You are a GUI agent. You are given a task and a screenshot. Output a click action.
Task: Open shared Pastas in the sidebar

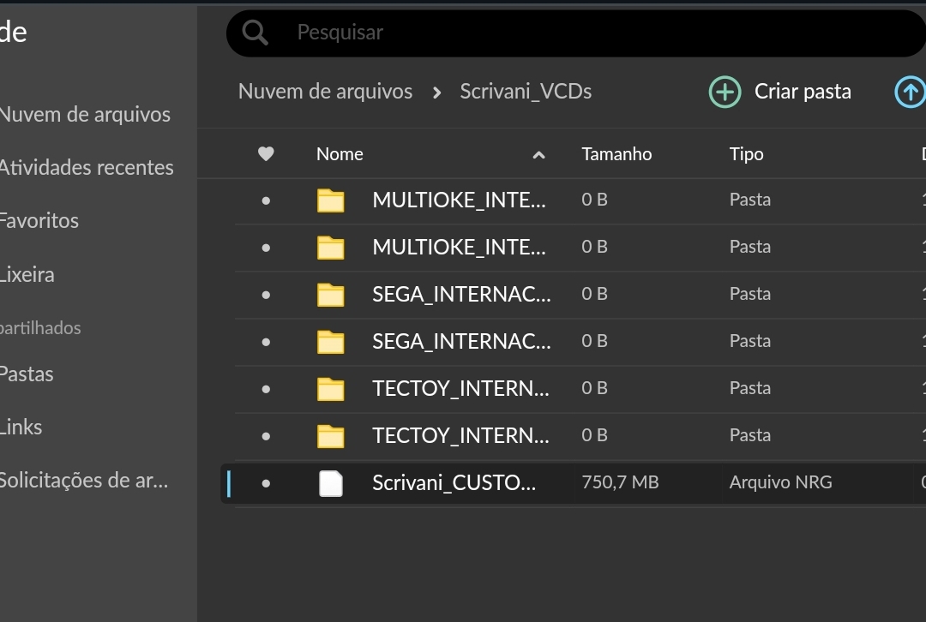tap(27, 374)
